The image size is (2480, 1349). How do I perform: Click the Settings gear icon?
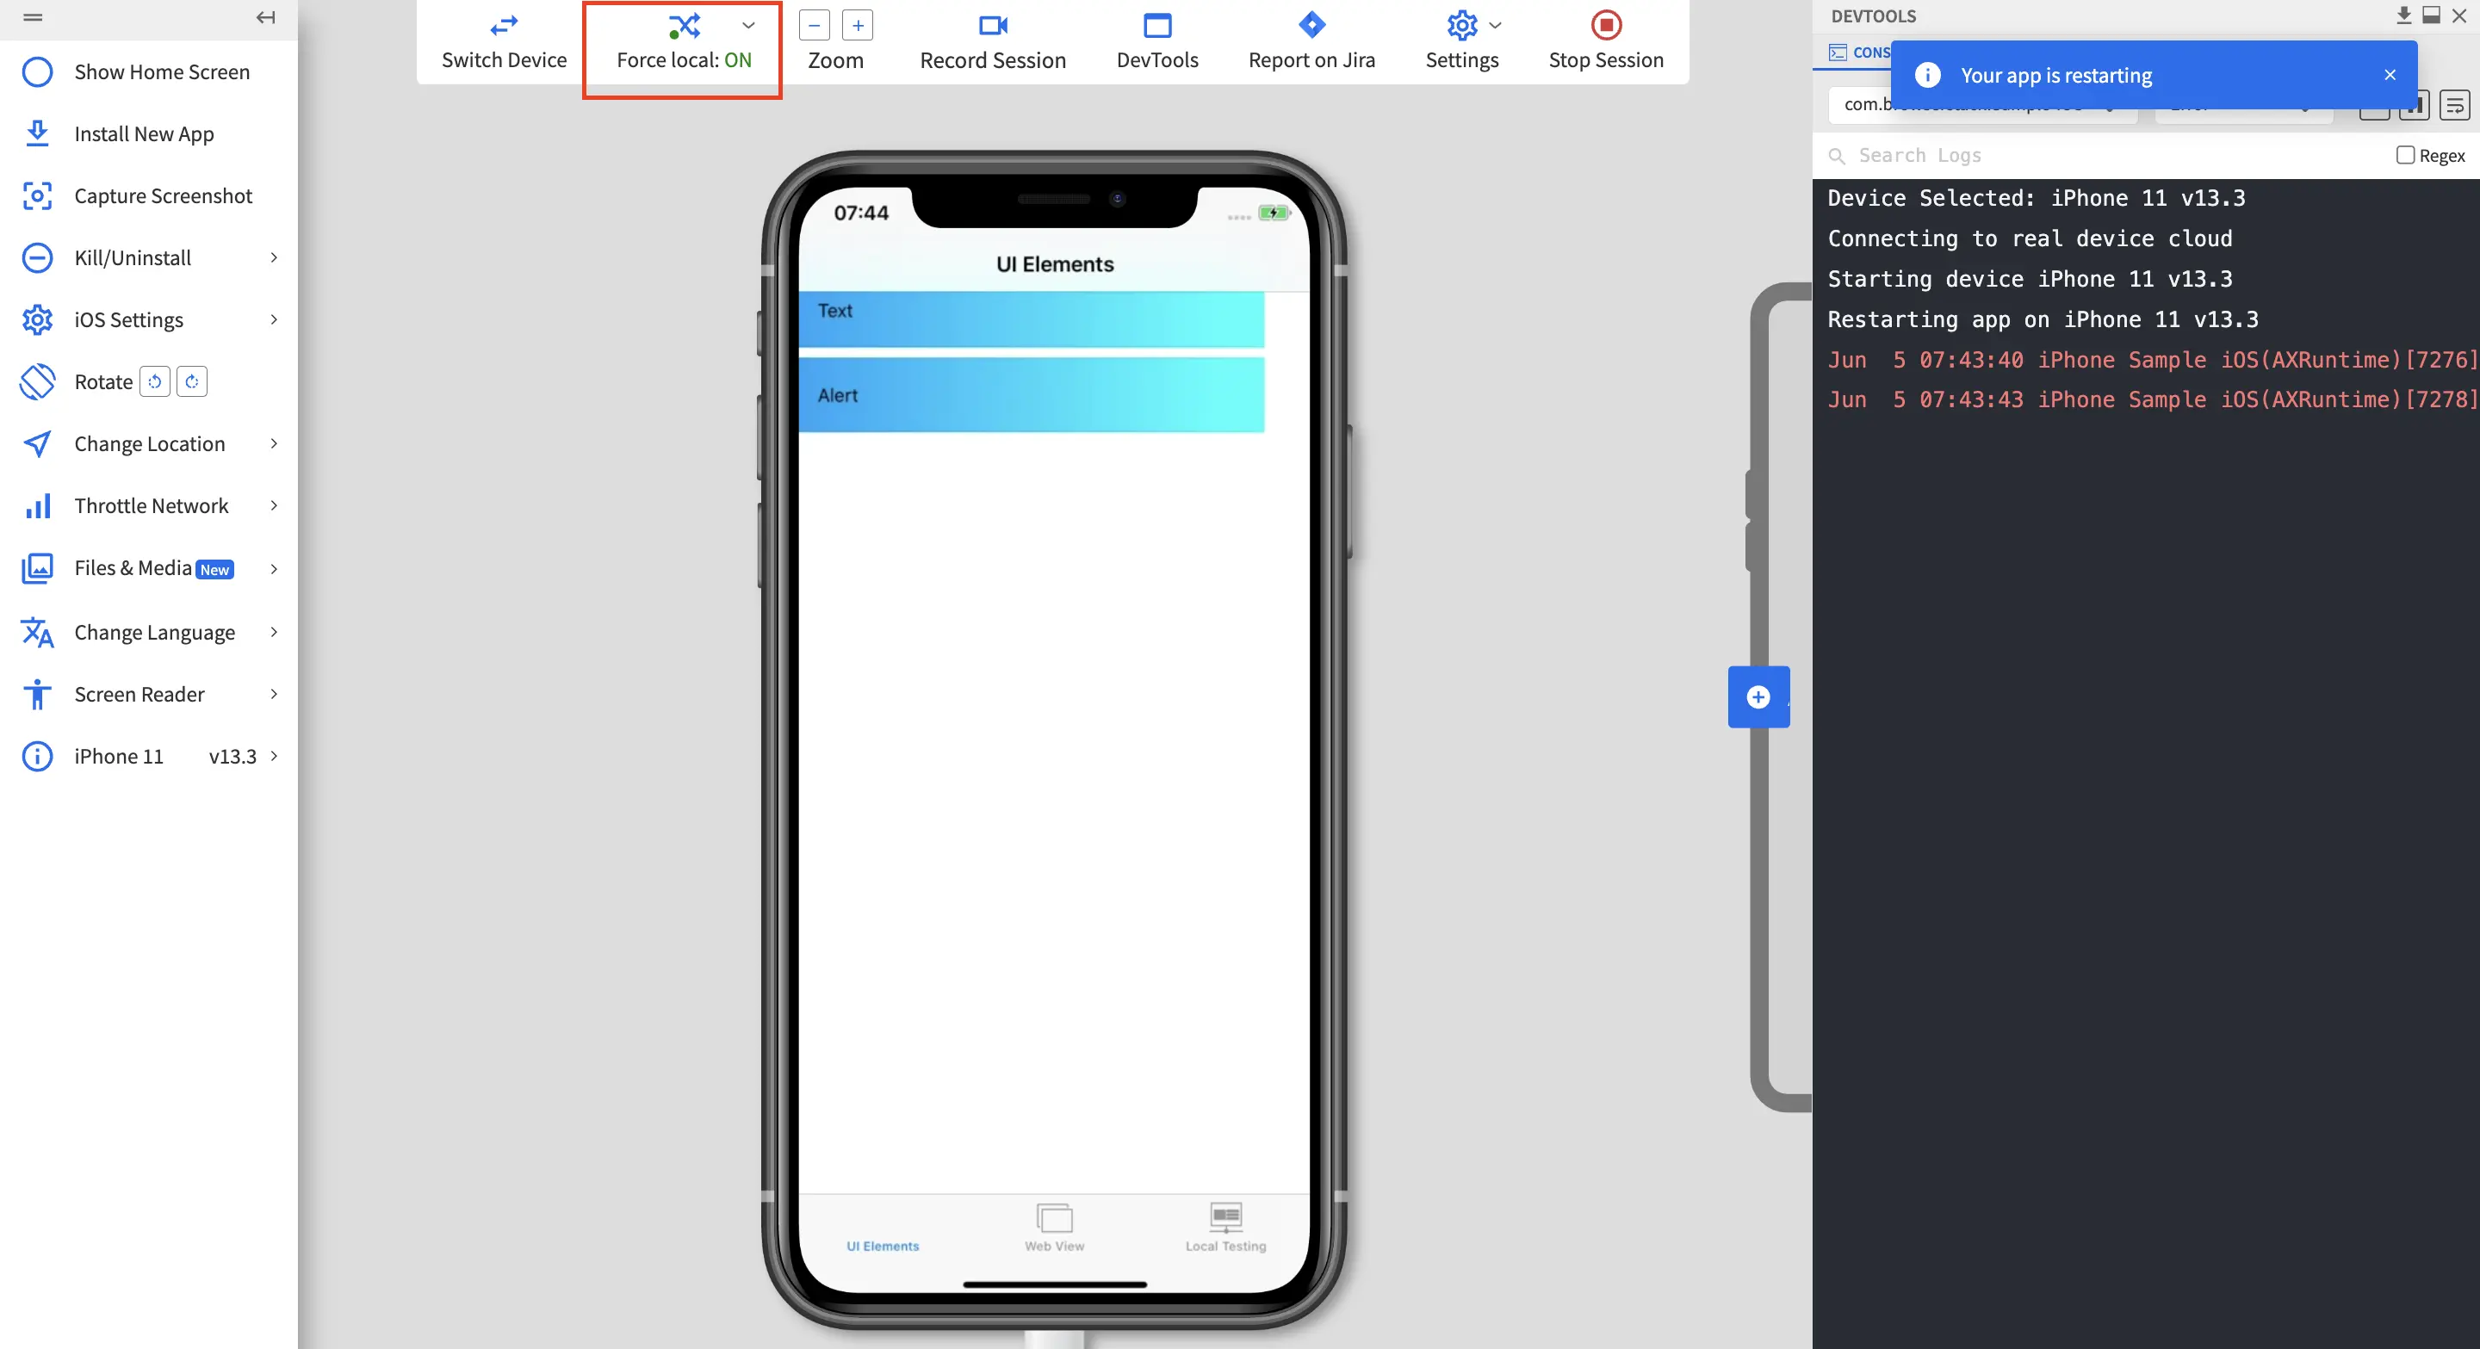tap(1460, 25)
